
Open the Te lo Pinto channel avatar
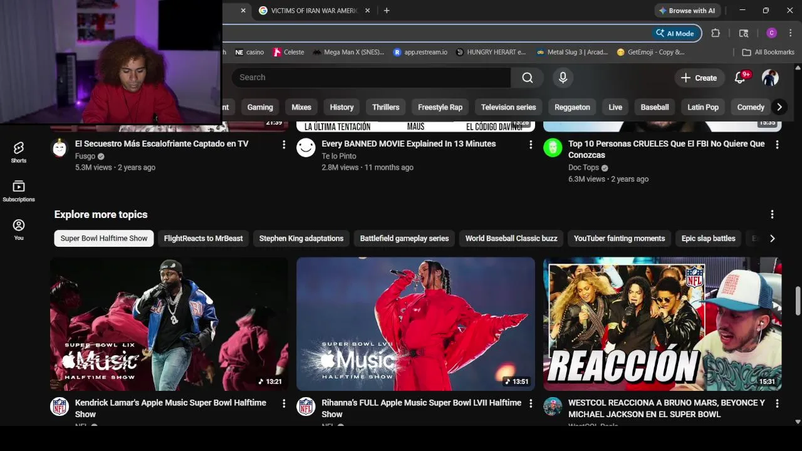coord(306,148)
